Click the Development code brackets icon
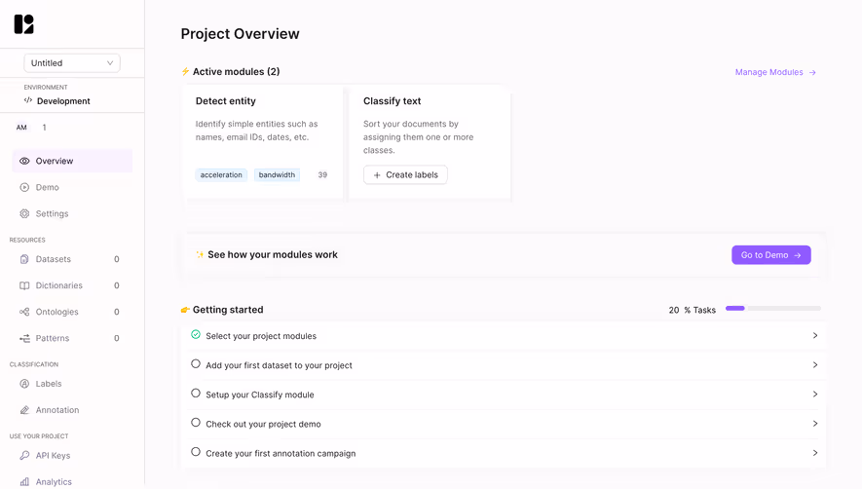The image size is (862, 489). tap(28, 100)
